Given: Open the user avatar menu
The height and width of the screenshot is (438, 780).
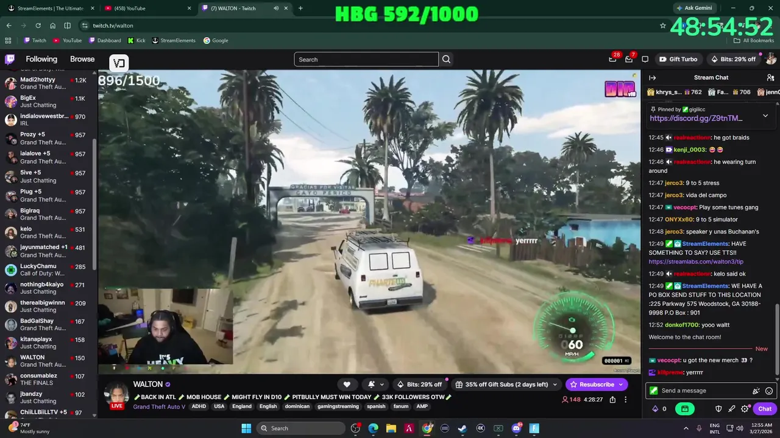Looking at the screenshot, I should (770, 59).
